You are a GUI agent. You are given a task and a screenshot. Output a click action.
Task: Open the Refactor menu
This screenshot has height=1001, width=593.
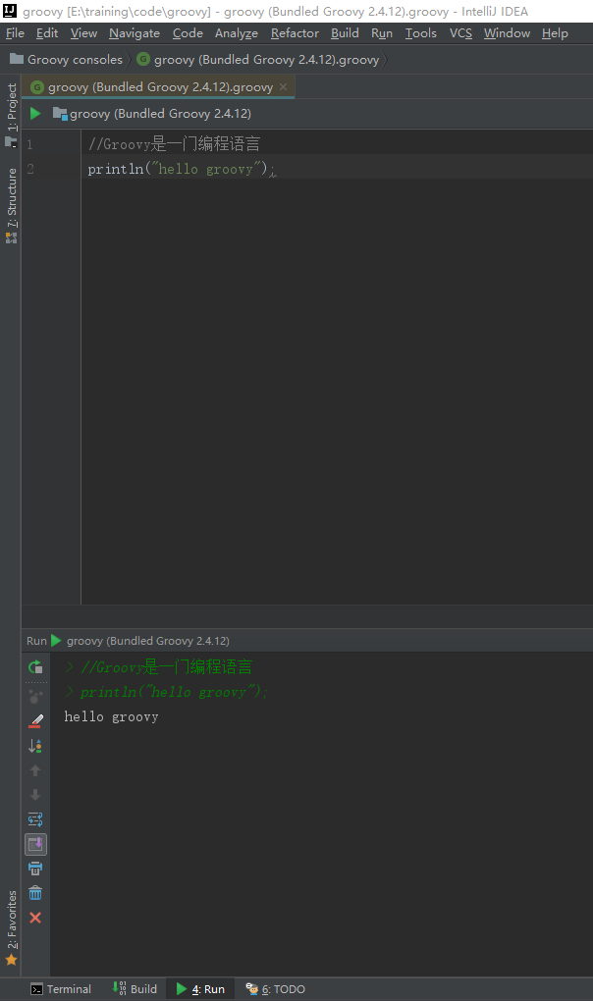[x=295, y=33]
